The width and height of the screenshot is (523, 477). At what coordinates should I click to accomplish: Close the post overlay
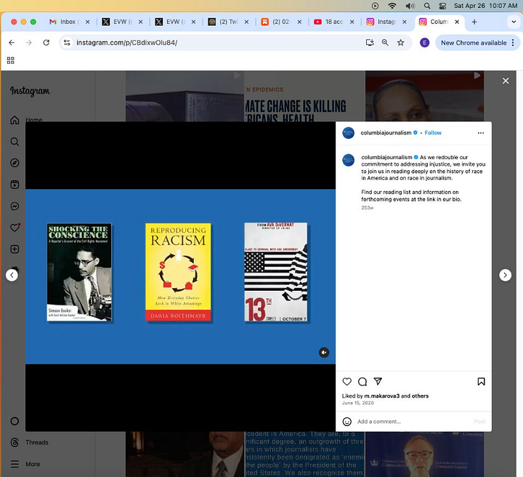coord(506,81)
